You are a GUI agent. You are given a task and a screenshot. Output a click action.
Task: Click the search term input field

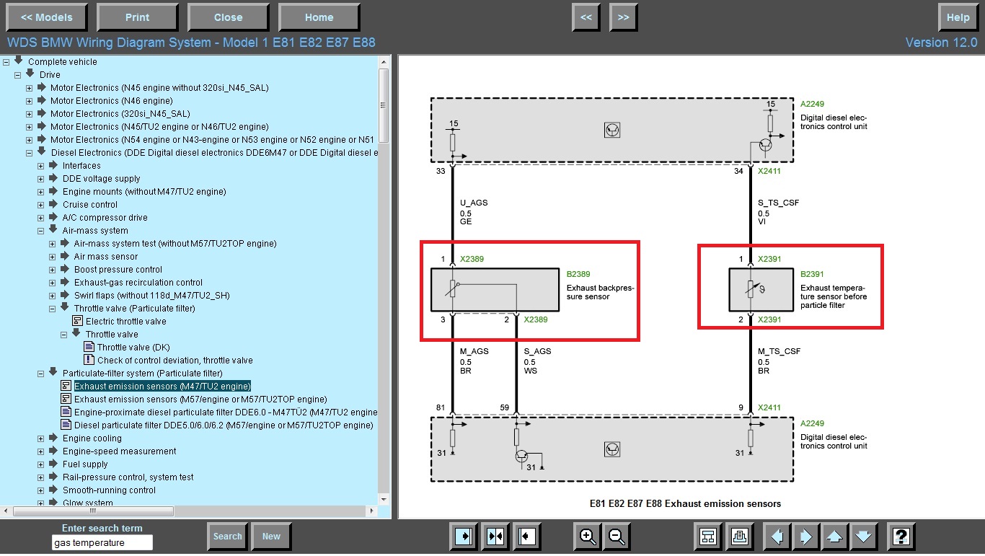[x=102, y=543]
